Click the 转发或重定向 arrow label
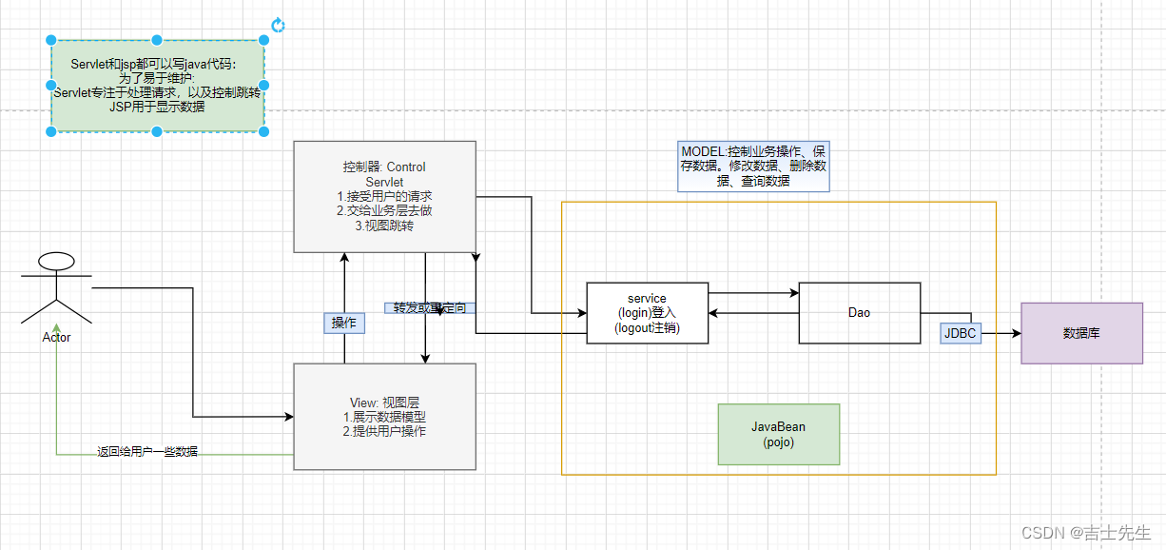The height and width of the screenshot is (550, 1166). (x=429, y=308)
